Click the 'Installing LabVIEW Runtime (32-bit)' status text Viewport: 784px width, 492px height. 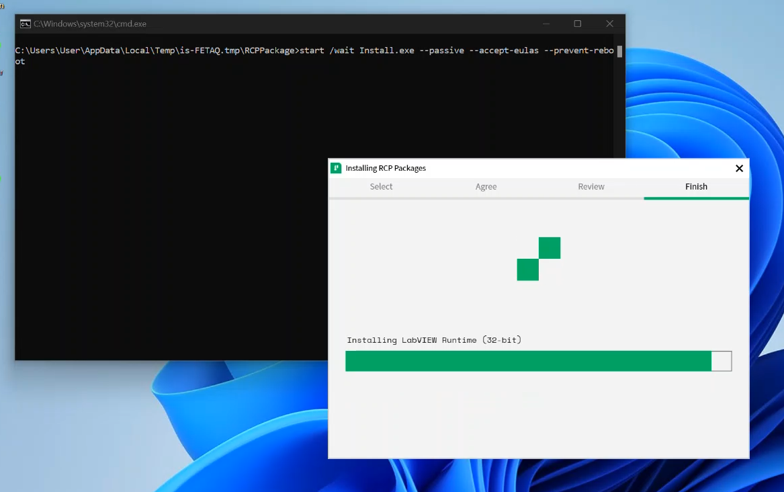pyautogui.click(x=434, y=340)
